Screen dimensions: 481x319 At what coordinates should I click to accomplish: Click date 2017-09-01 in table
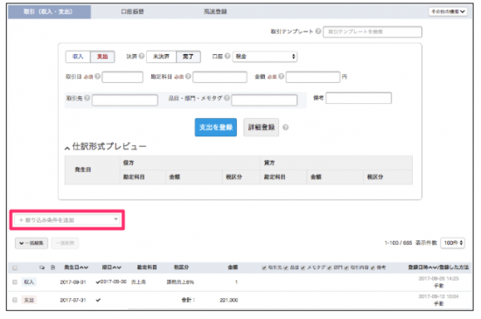coord(73,282)
